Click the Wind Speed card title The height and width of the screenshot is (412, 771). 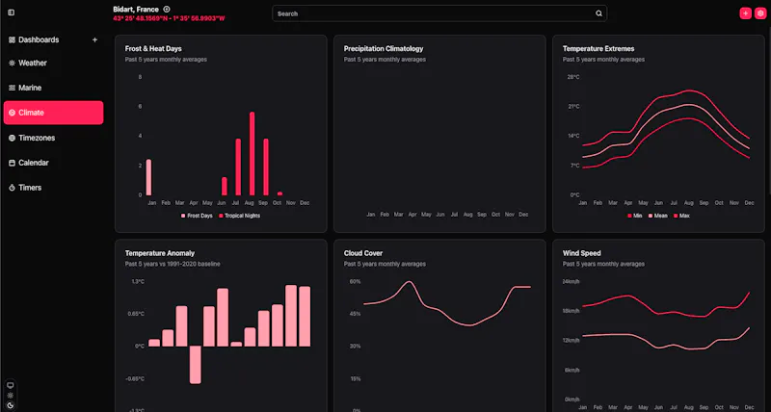(x=582, y=253)
